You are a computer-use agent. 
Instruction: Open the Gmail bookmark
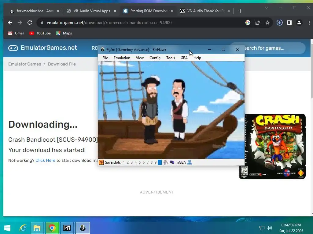(x=16, y=33)
